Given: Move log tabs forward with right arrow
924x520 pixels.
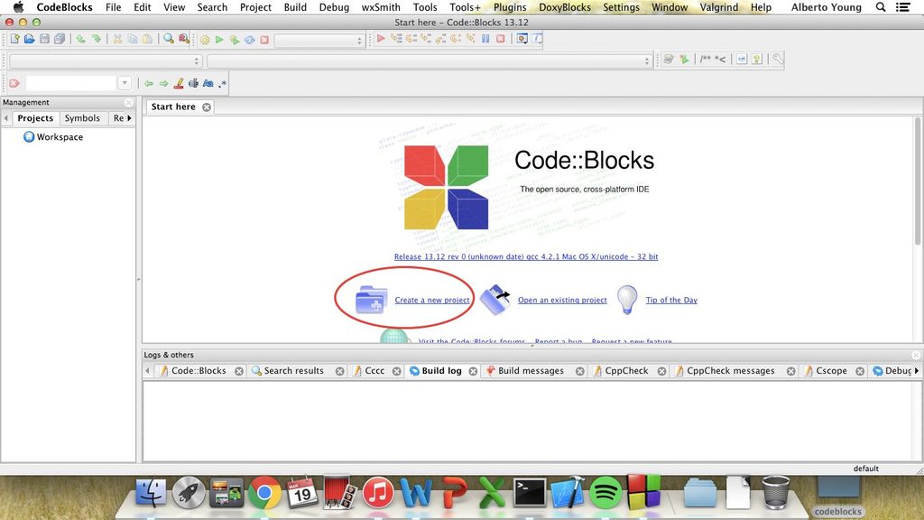Looking at the screenshot, I should (x=917, y=371).
